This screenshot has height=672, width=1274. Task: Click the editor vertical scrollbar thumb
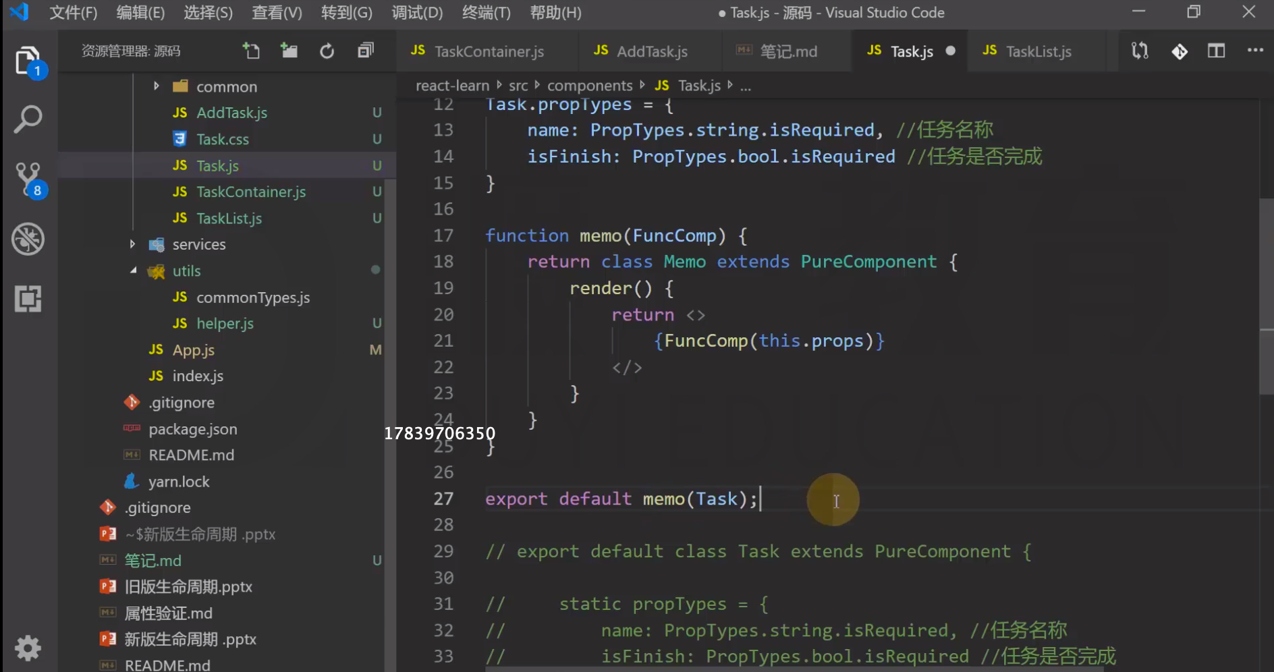(1266, 297)
